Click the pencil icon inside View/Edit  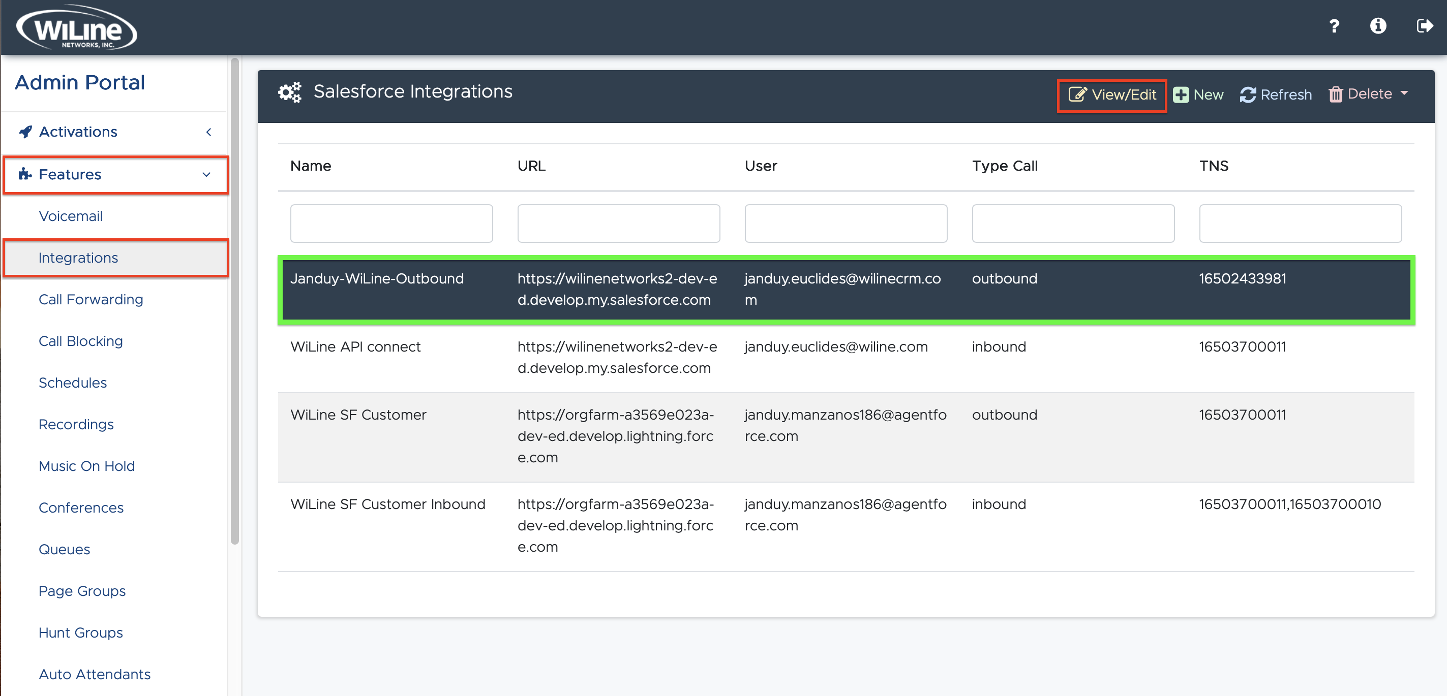(1078, 94)
